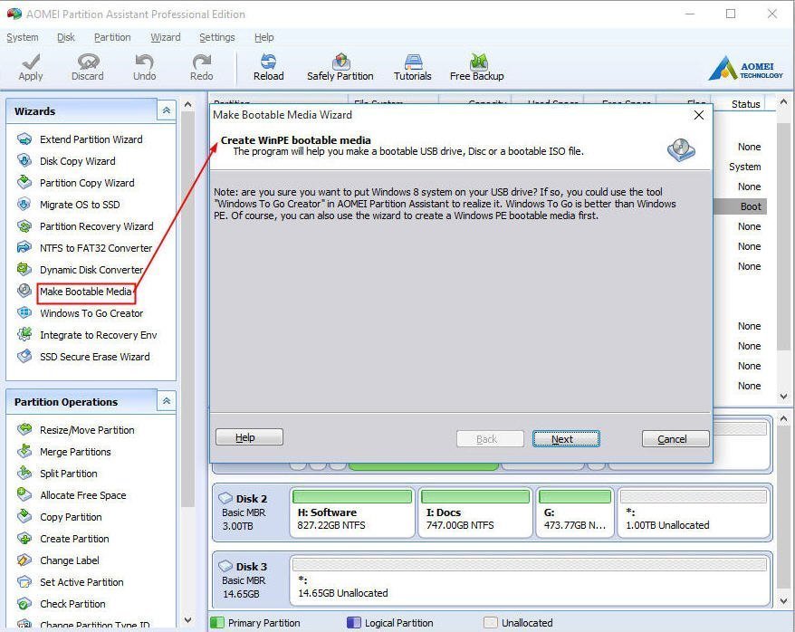The height and width of the screenshot is (632, 795).
Task: Click the Create Partition icon
Action: click(x=24, y=538)
